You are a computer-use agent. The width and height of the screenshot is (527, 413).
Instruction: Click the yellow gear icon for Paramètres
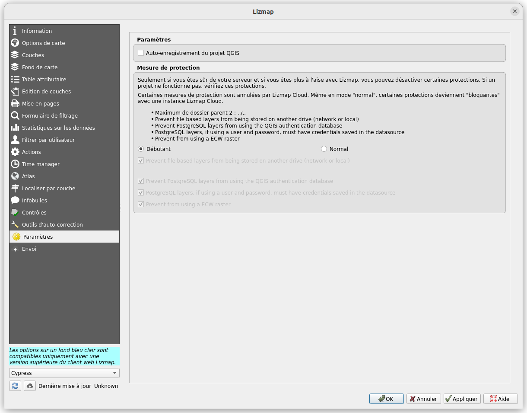tap(16, 237)
